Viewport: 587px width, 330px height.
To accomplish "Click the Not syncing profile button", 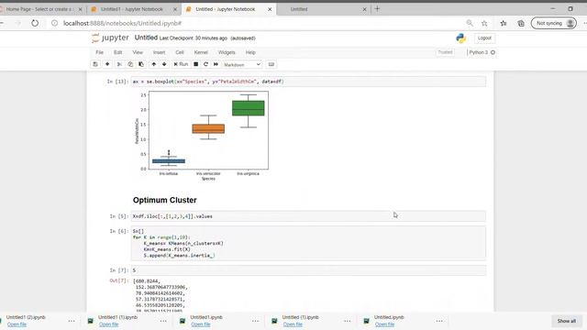I will (x=554, y=23).
